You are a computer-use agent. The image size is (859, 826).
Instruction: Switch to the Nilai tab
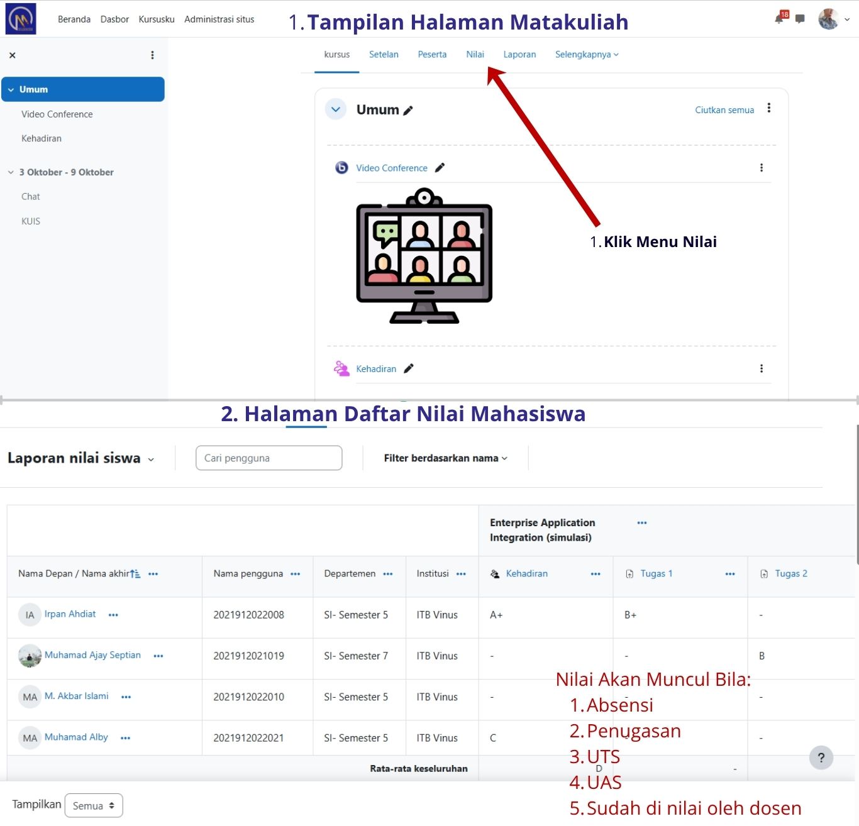coord(475,55)
